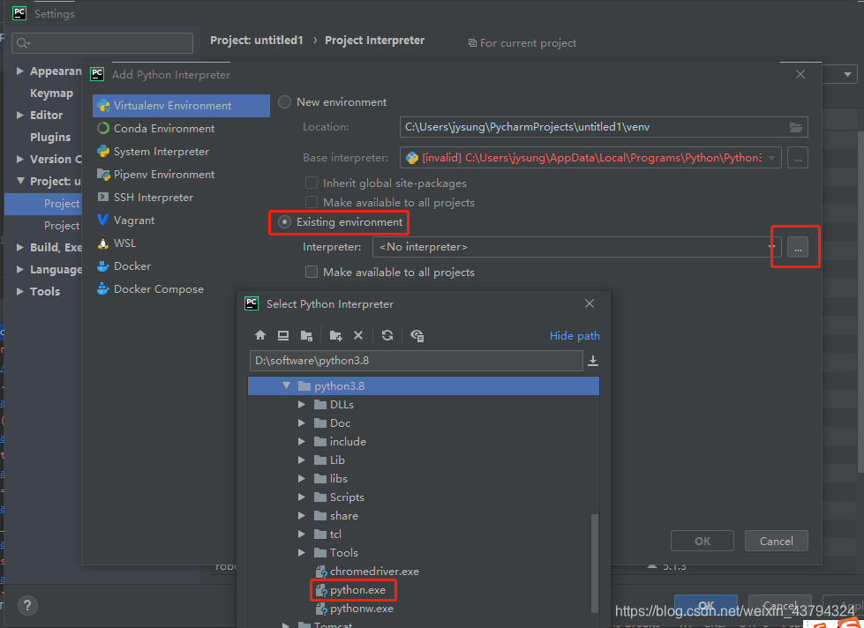Expand the share folder node
The height and width of the screenshot is (628, 864).
click(302, 516)
